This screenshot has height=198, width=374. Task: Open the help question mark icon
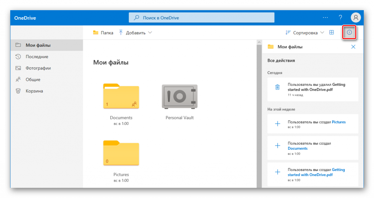coord(340,18)
